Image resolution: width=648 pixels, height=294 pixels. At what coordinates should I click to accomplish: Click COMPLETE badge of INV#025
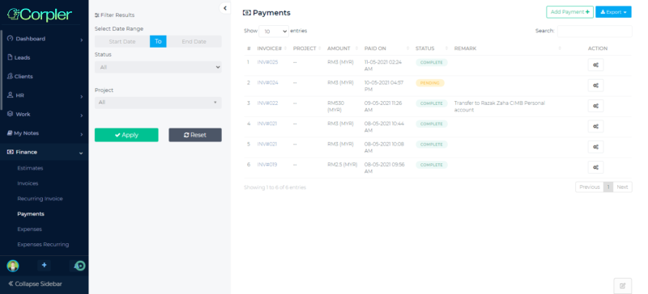click(x=432, y=63)
